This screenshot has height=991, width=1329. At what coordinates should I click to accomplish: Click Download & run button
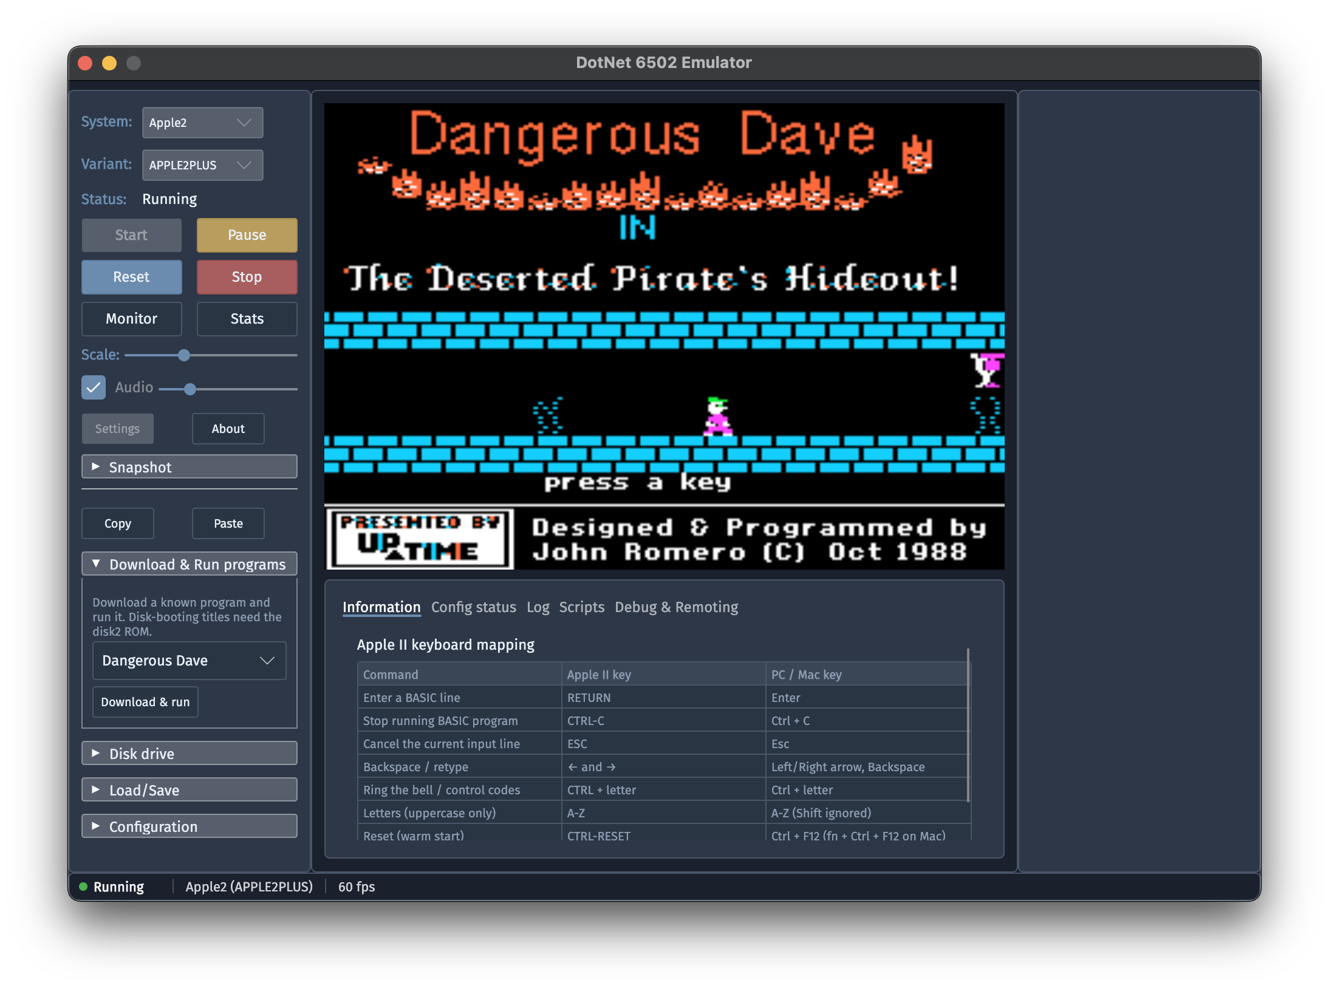point(145,702)
